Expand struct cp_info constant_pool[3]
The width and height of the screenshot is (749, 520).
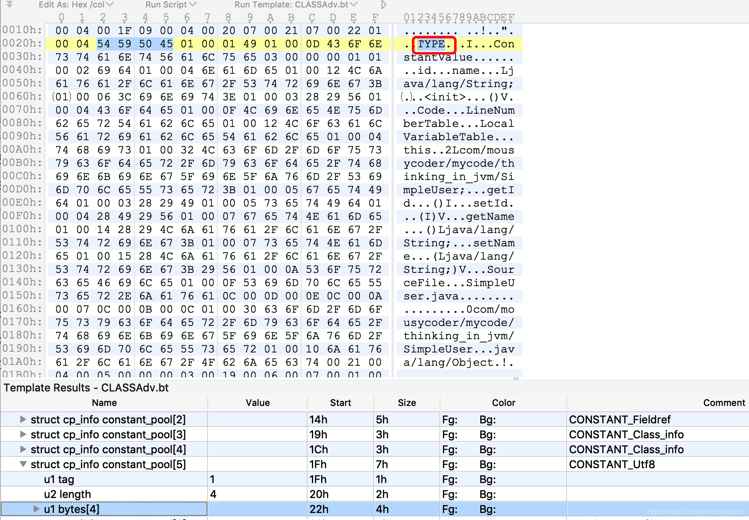[23, 434]
